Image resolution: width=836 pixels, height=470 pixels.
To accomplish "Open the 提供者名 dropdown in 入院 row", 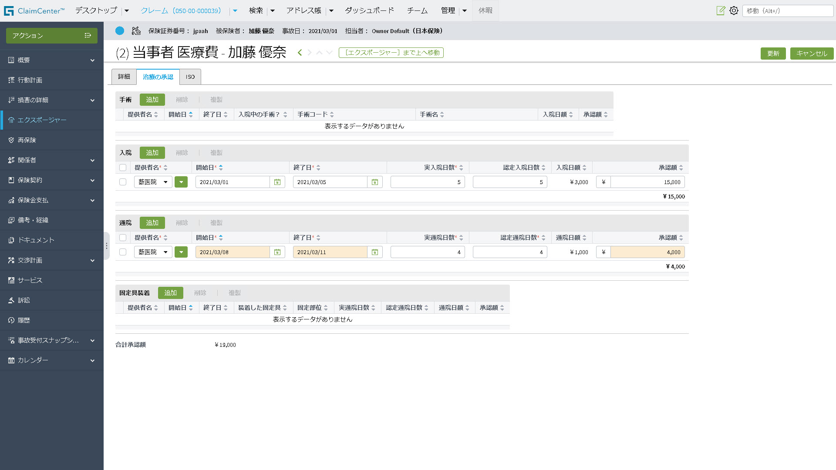I will (x=153, y=182).
